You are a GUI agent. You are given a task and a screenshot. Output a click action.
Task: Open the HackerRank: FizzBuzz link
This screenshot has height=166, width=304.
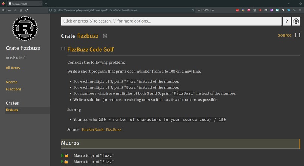(x=101, y=129)
